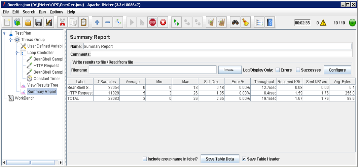Collapse the Loop Controller tree node
358x168 pixels.
pyautogui.click(x=16, y=53)
